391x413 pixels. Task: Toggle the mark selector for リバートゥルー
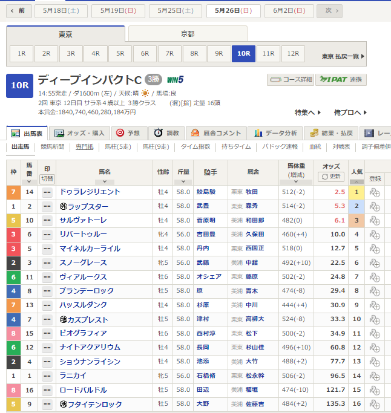point(47,235)
